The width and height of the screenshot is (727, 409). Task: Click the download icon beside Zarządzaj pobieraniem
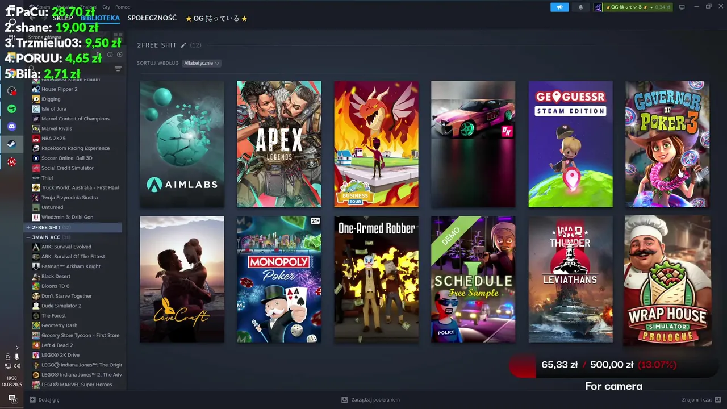344,400
